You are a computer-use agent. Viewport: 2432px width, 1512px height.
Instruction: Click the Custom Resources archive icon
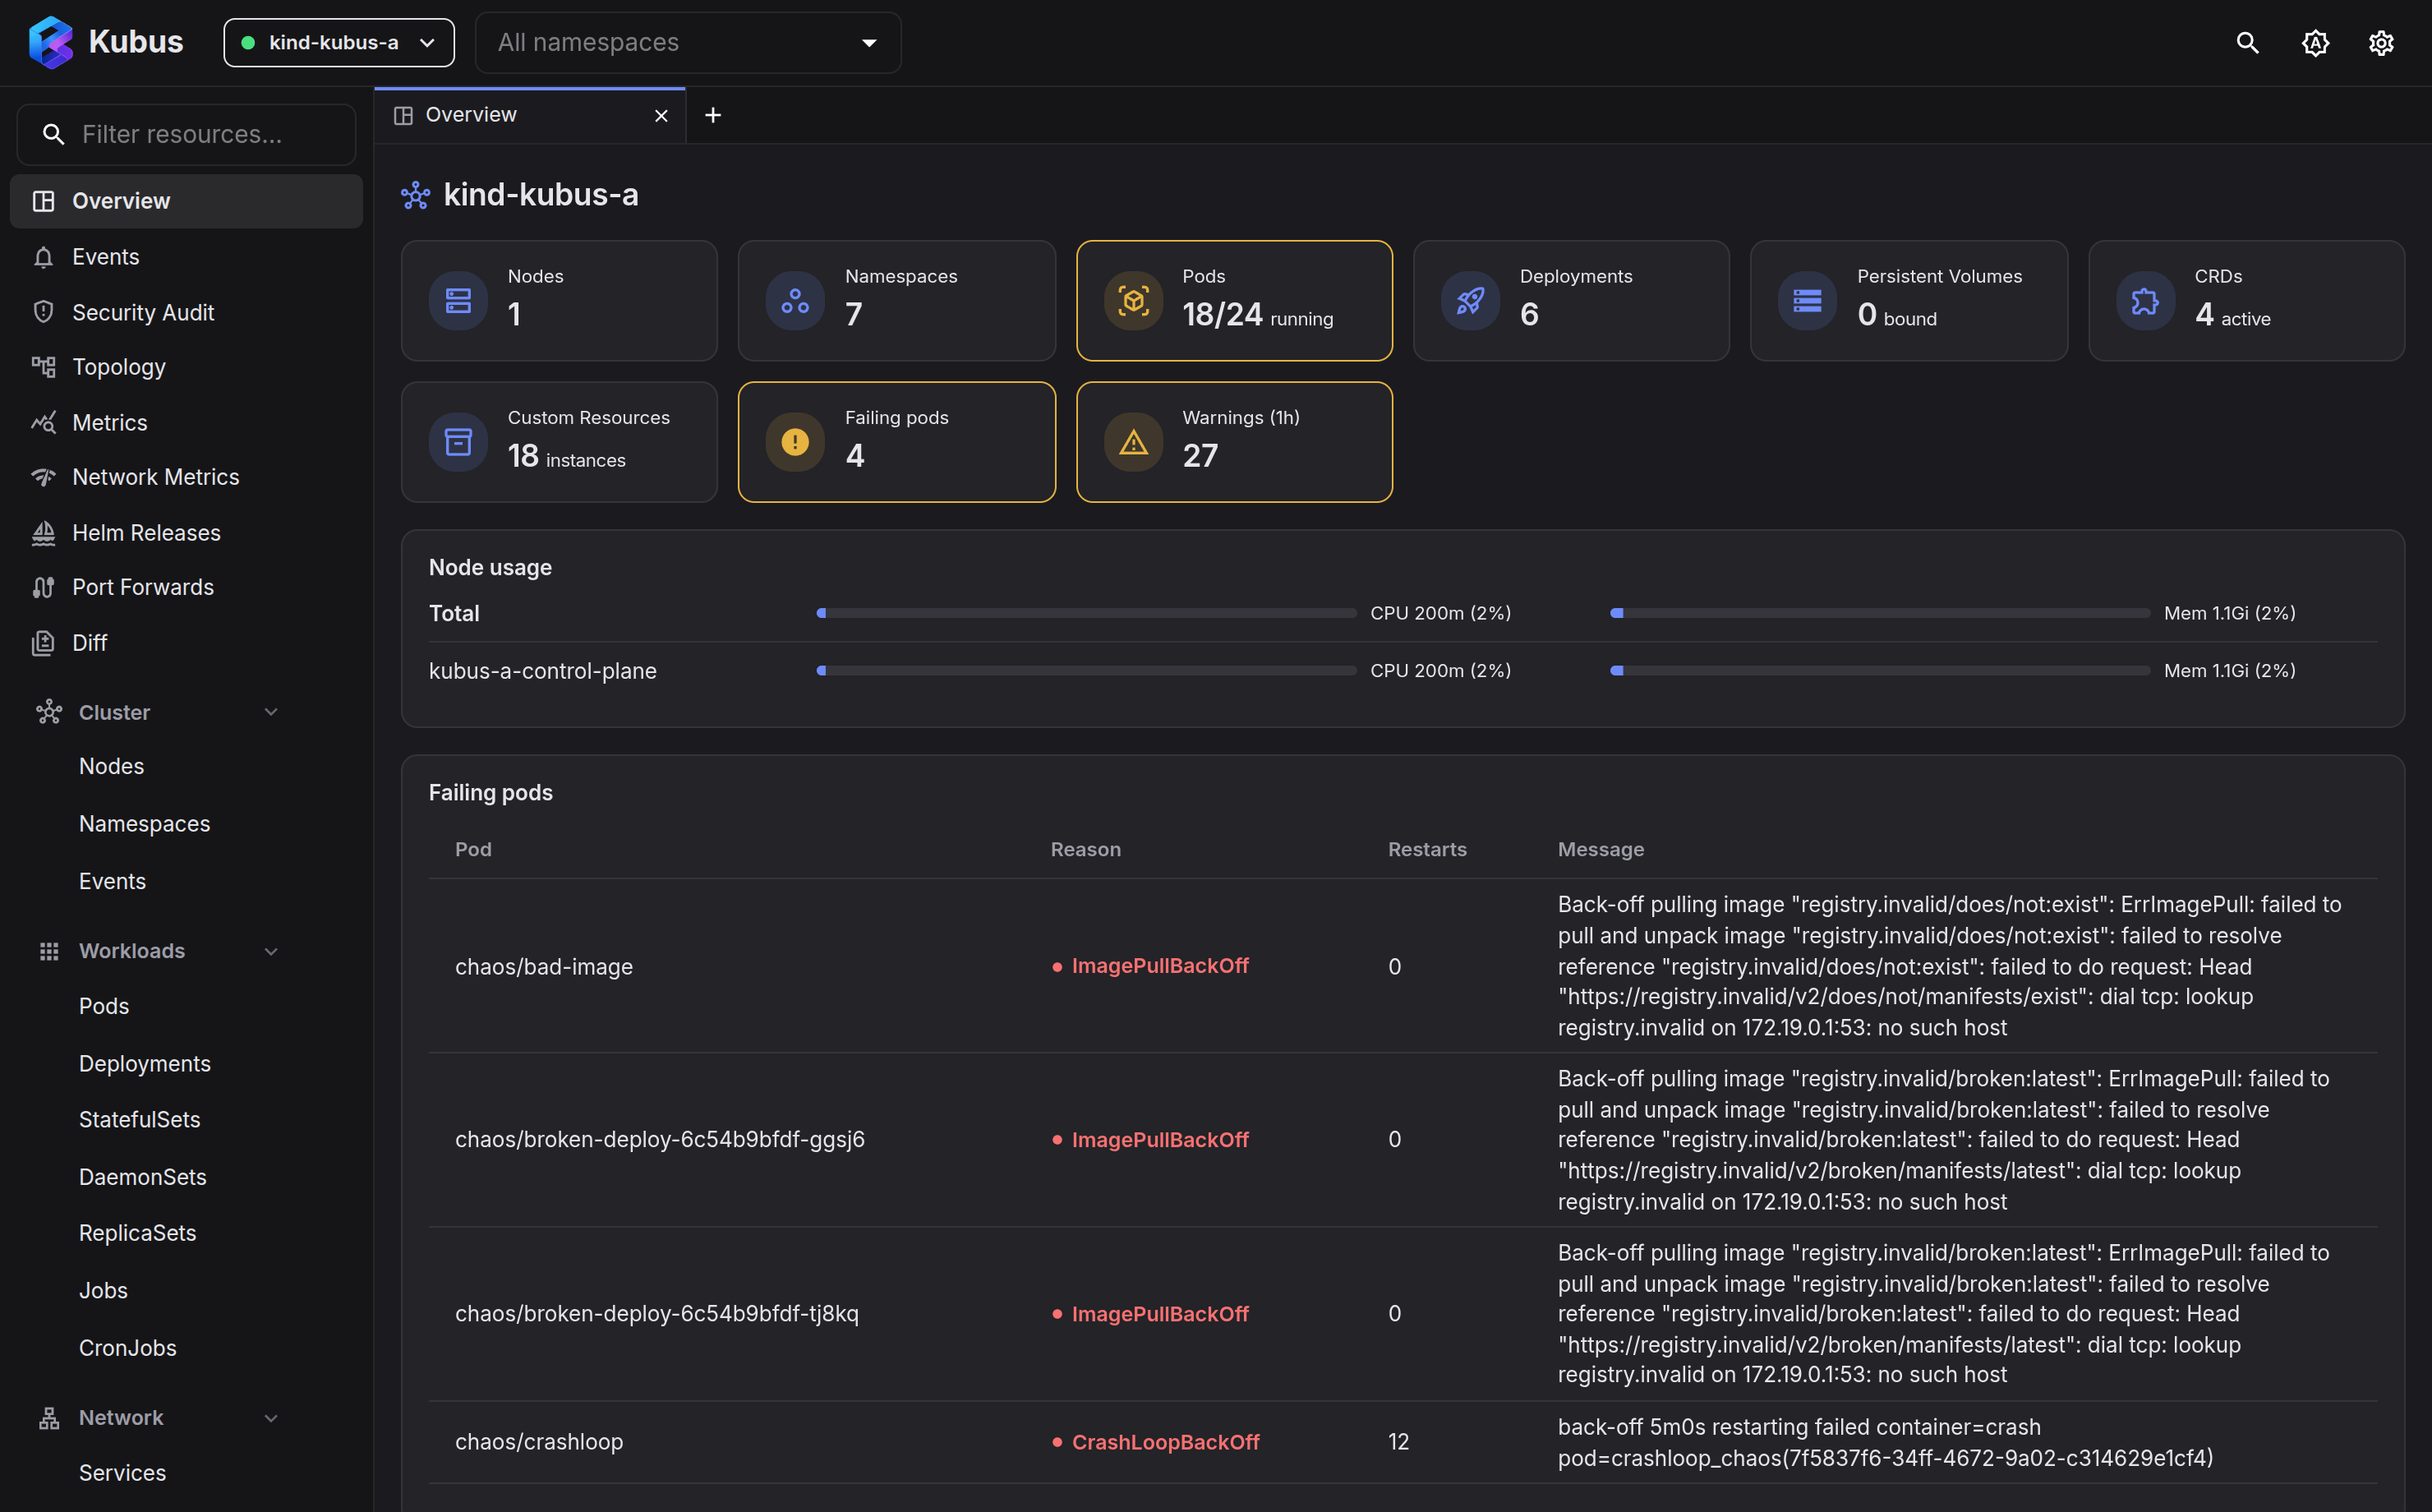click(458, 441)
